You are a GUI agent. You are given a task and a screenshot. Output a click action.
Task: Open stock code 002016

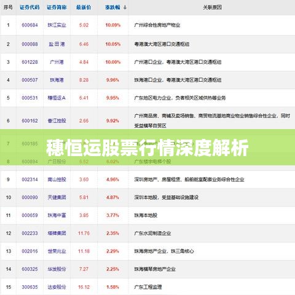click(29, 251)
